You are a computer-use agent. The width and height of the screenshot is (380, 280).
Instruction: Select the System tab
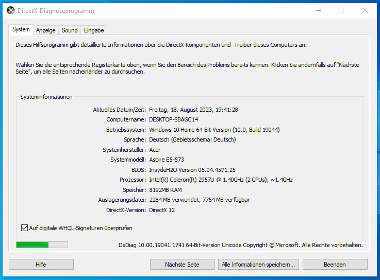21,29
